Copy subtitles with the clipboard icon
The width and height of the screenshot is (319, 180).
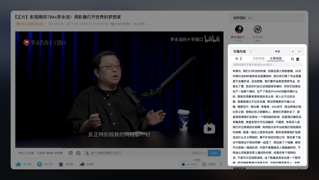pos(298,59)
